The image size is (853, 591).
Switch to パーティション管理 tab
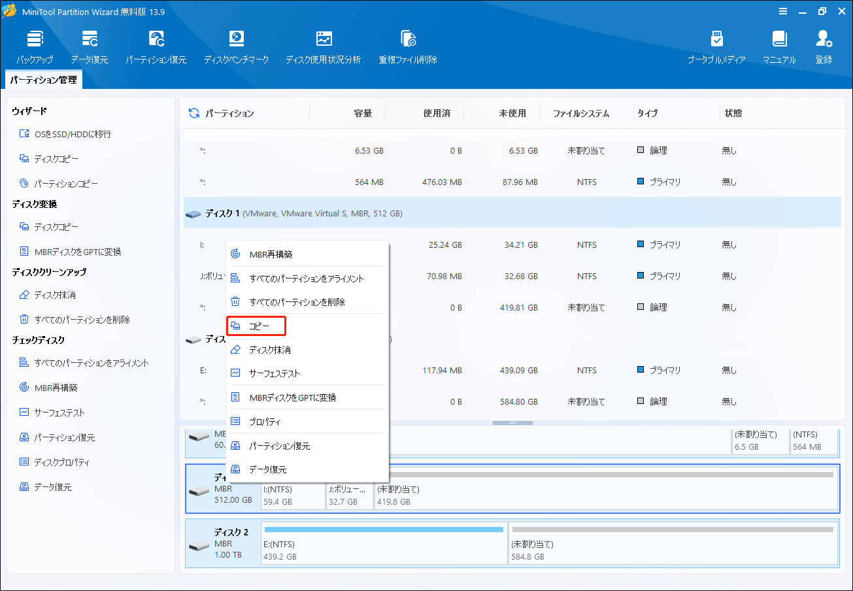tap(44, 80)
